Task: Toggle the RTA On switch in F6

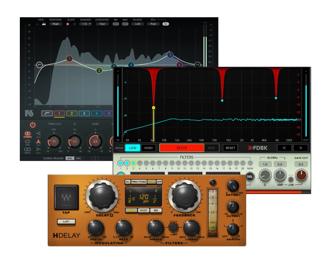Action: 166,24
